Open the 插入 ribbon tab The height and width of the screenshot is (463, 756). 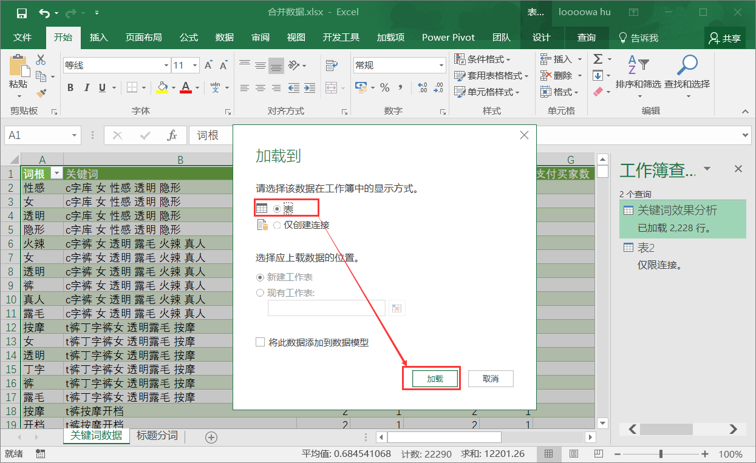pyautogui.click(x=98, y=38)
